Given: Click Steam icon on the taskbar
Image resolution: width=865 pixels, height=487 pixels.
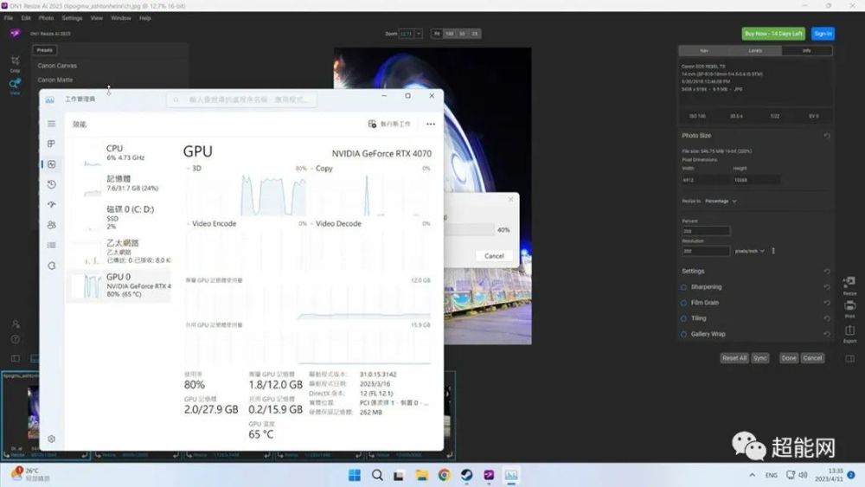Looking at the screenshot, I should [x=467, y=475].
